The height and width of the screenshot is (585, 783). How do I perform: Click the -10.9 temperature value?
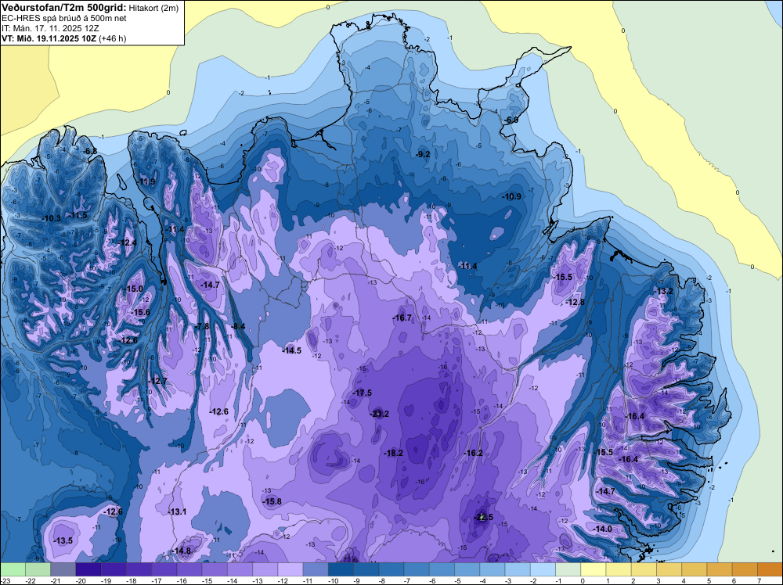(x=512, y=196)
